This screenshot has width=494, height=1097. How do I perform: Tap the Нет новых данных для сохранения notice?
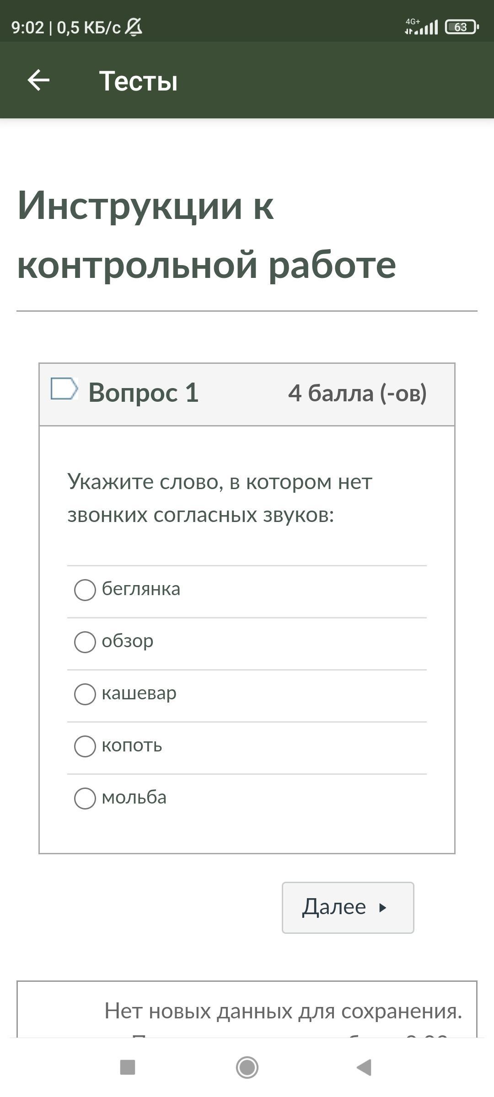coord(283,1011)
